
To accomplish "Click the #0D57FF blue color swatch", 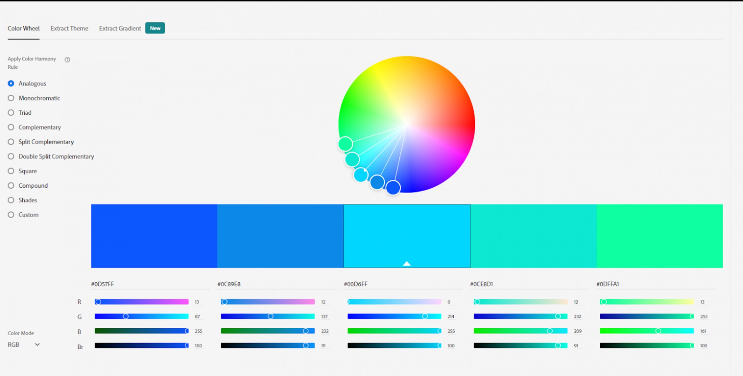I will click(x=154, y=236).
